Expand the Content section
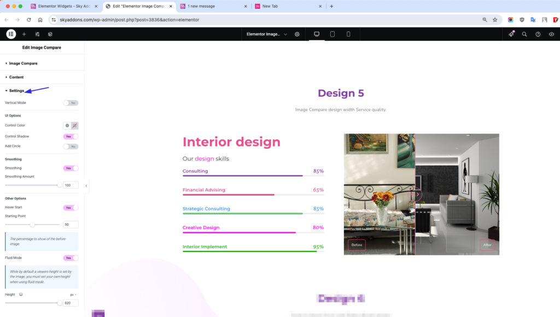The width and height of the screenshot is (560, 317). [x=42, y=77]
